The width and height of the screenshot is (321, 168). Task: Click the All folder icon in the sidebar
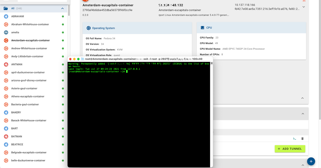5,8
